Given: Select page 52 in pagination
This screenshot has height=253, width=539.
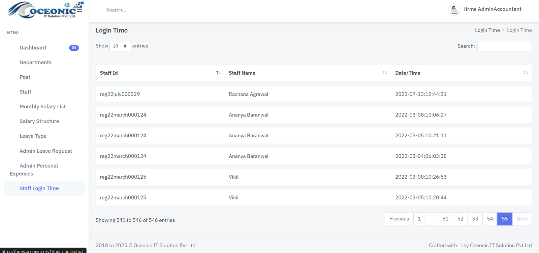Looking at the screenshot, I should tap(460, 219).
